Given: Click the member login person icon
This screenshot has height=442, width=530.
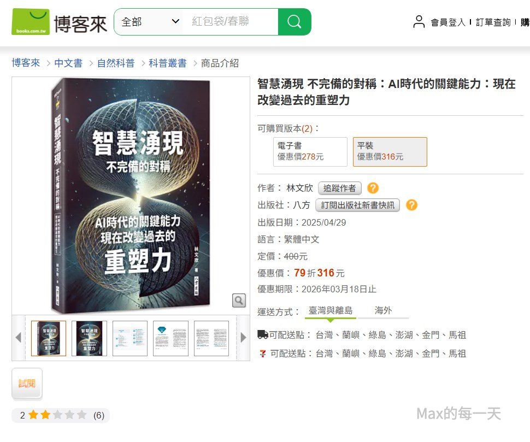Looking at the screenshot, I should click(419, 22).
